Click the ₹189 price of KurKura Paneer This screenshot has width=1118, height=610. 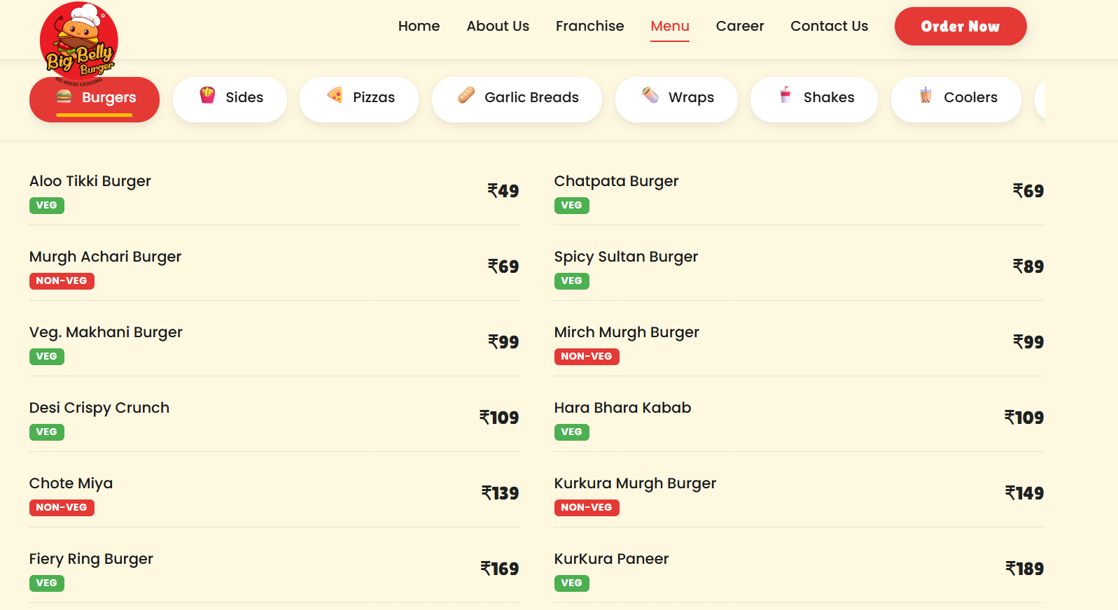pyautogui.click(x=1025, y=569)
